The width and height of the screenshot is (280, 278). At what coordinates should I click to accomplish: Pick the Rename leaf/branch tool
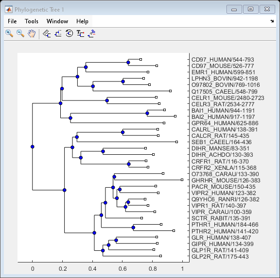coord(80,33)
